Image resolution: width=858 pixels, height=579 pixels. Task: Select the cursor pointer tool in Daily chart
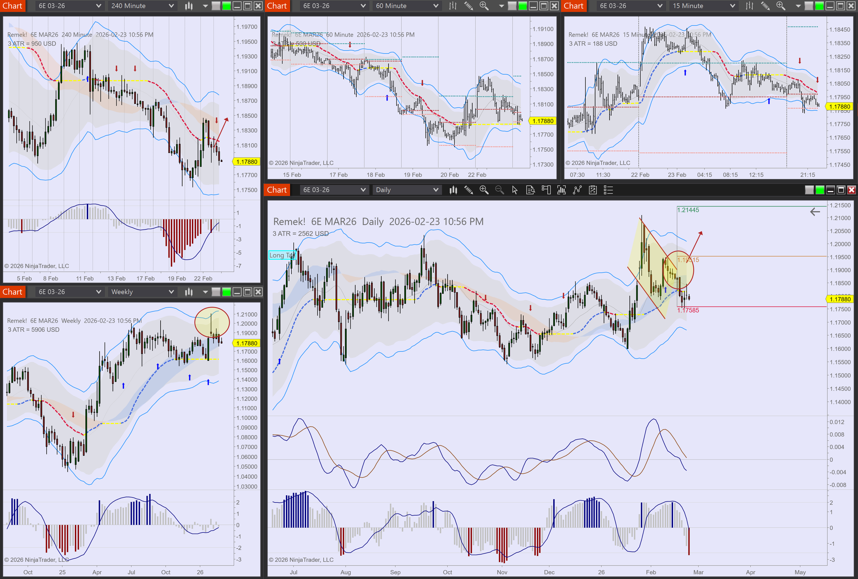click(515, 190)
